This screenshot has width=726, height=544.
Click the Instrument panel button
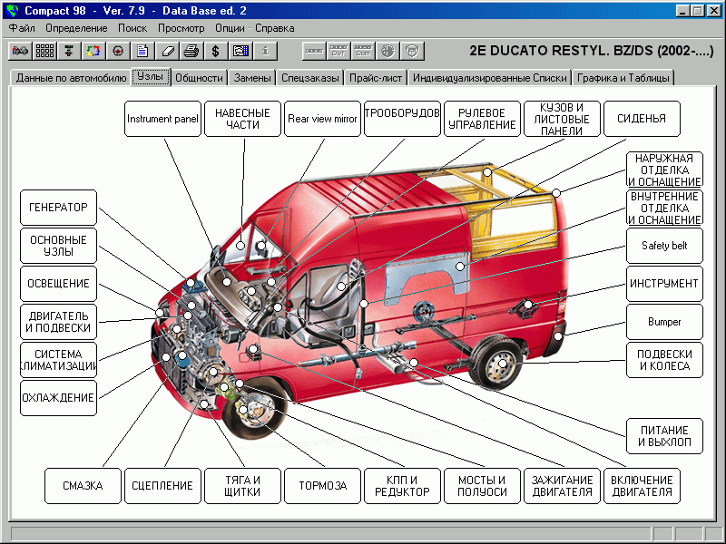pos(162,119)
